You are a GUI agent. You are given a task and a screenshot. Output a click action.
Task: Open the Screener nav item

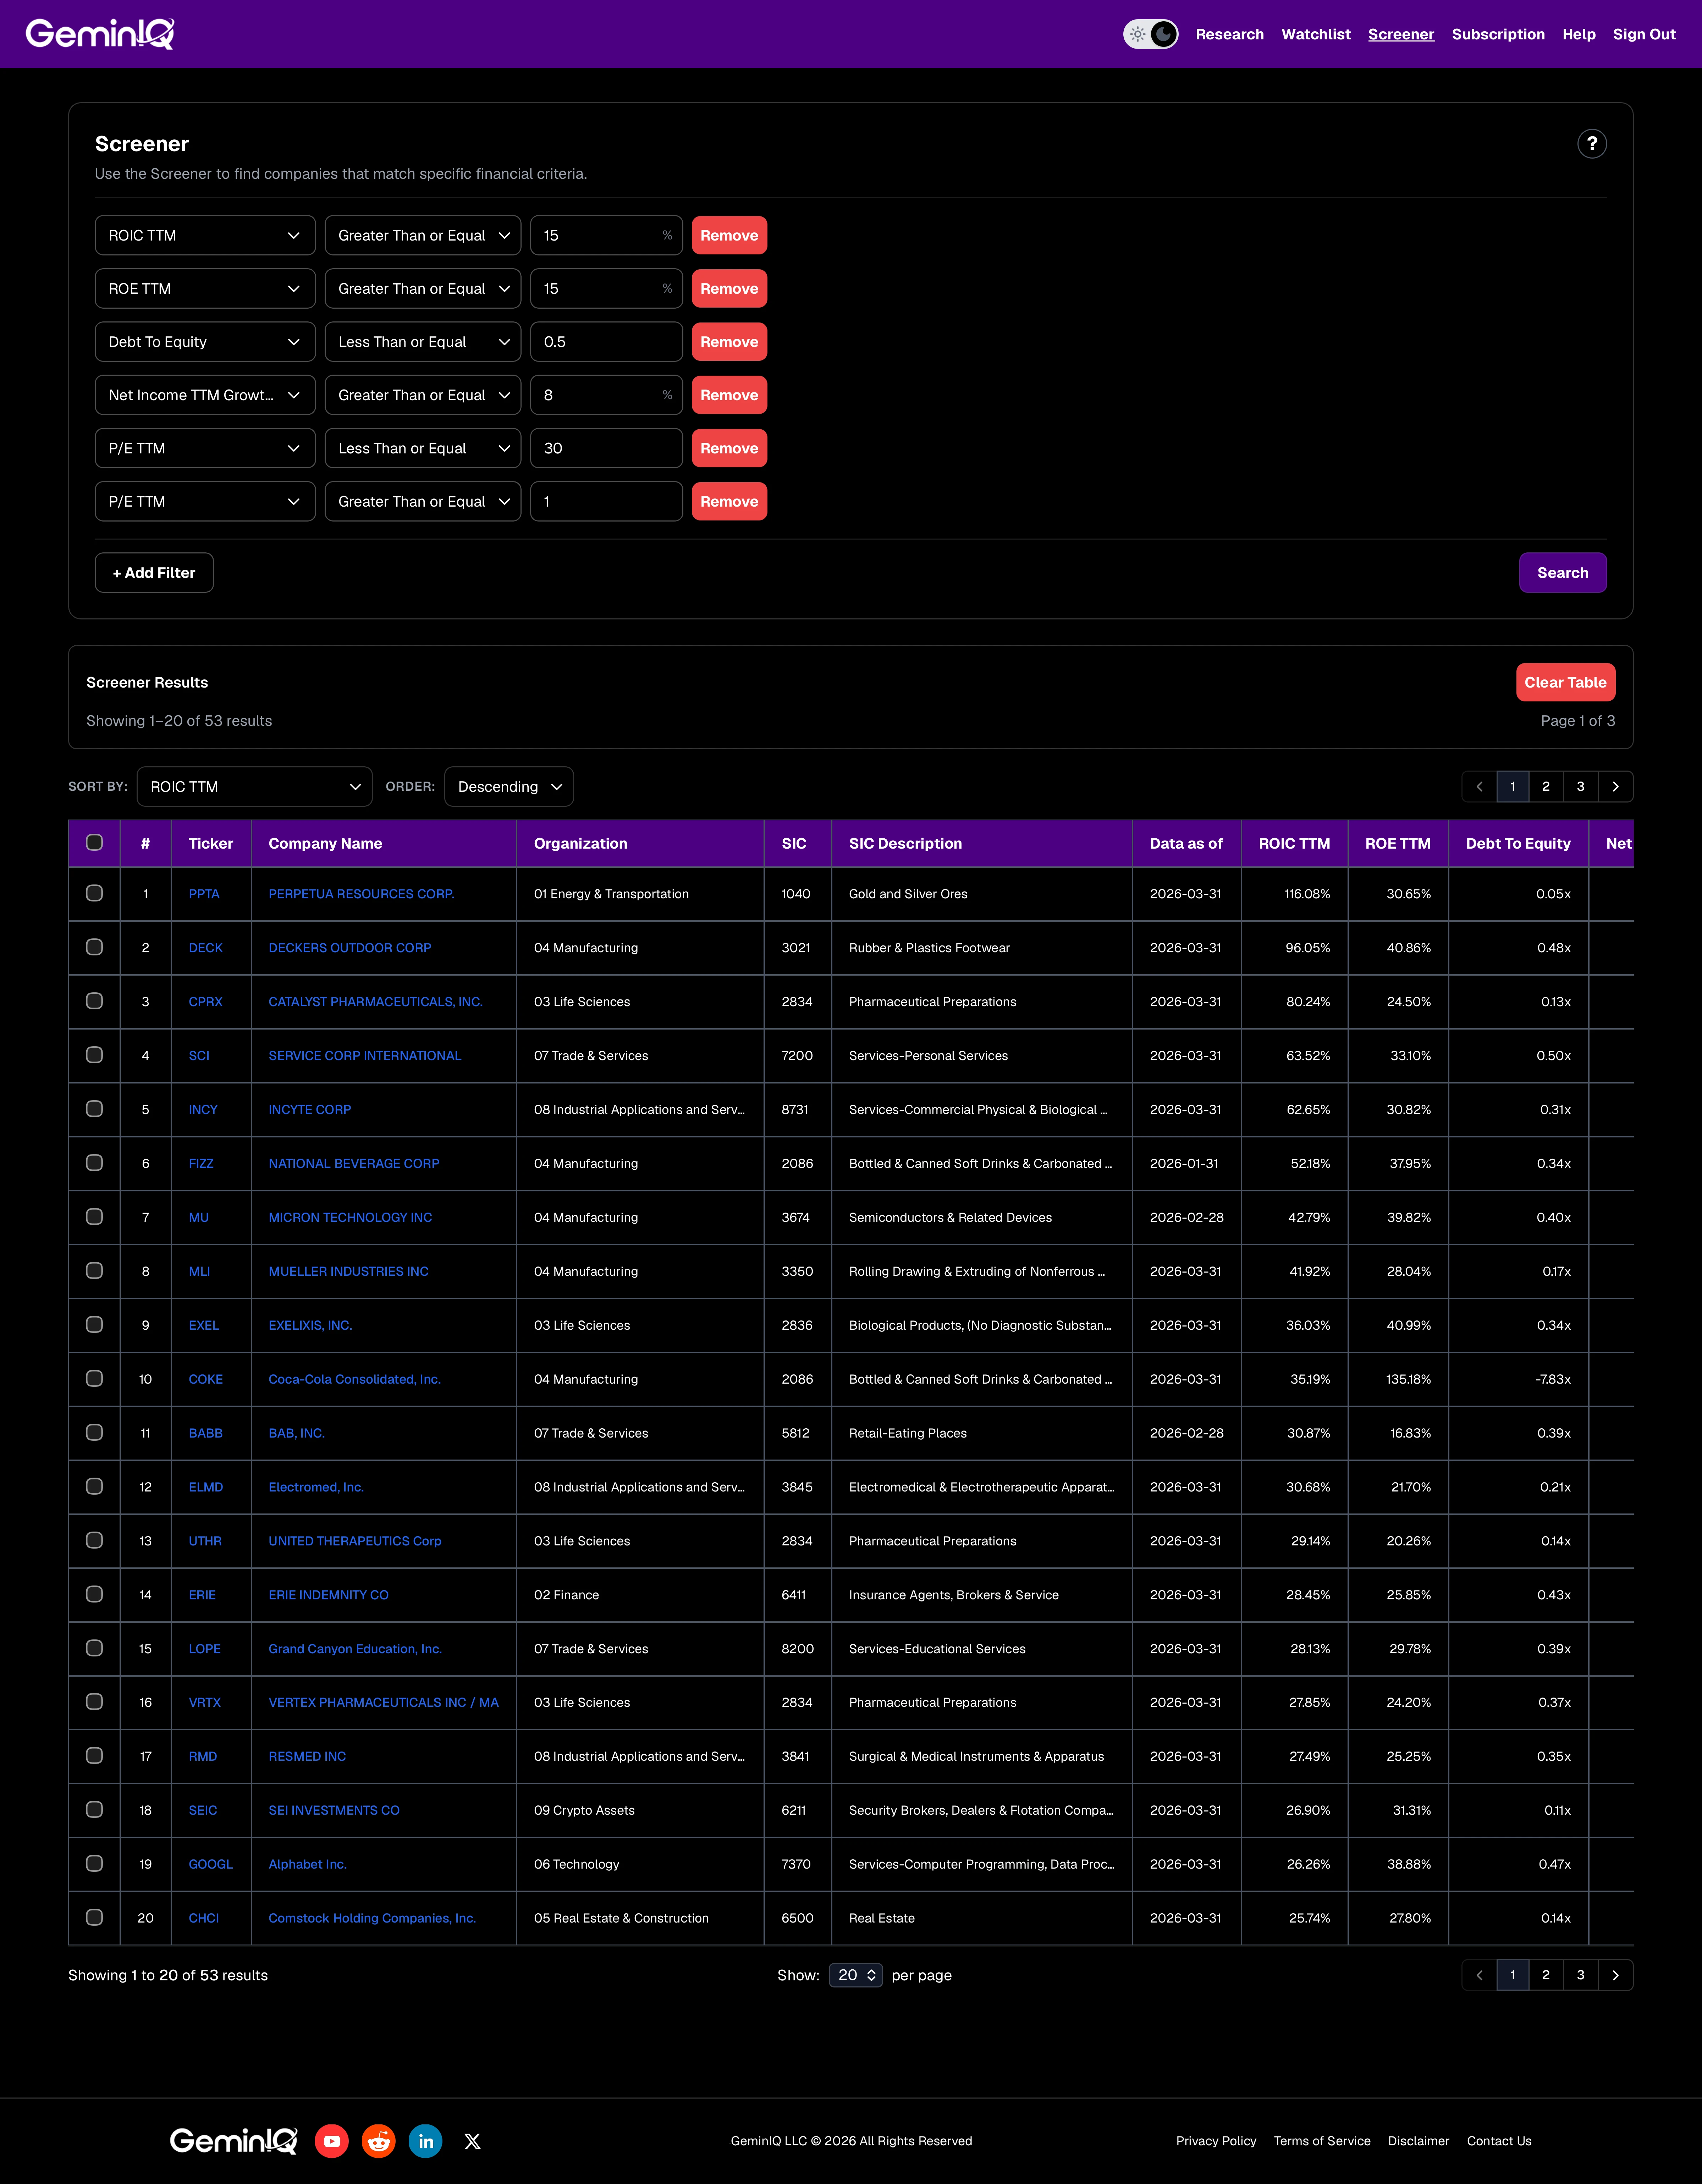tap(1401, 34)
